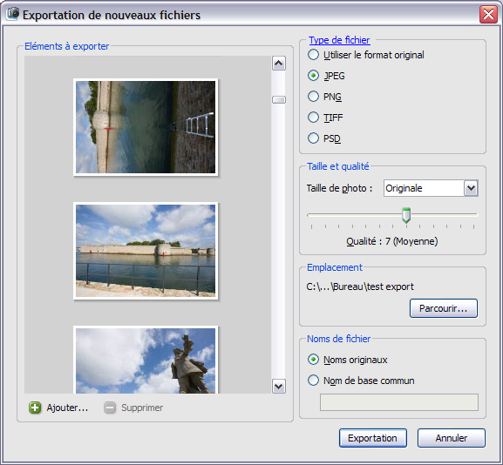This screenshot has height=465, width=503.
Task: Choose the PNG file type
Action: (324, 97)
